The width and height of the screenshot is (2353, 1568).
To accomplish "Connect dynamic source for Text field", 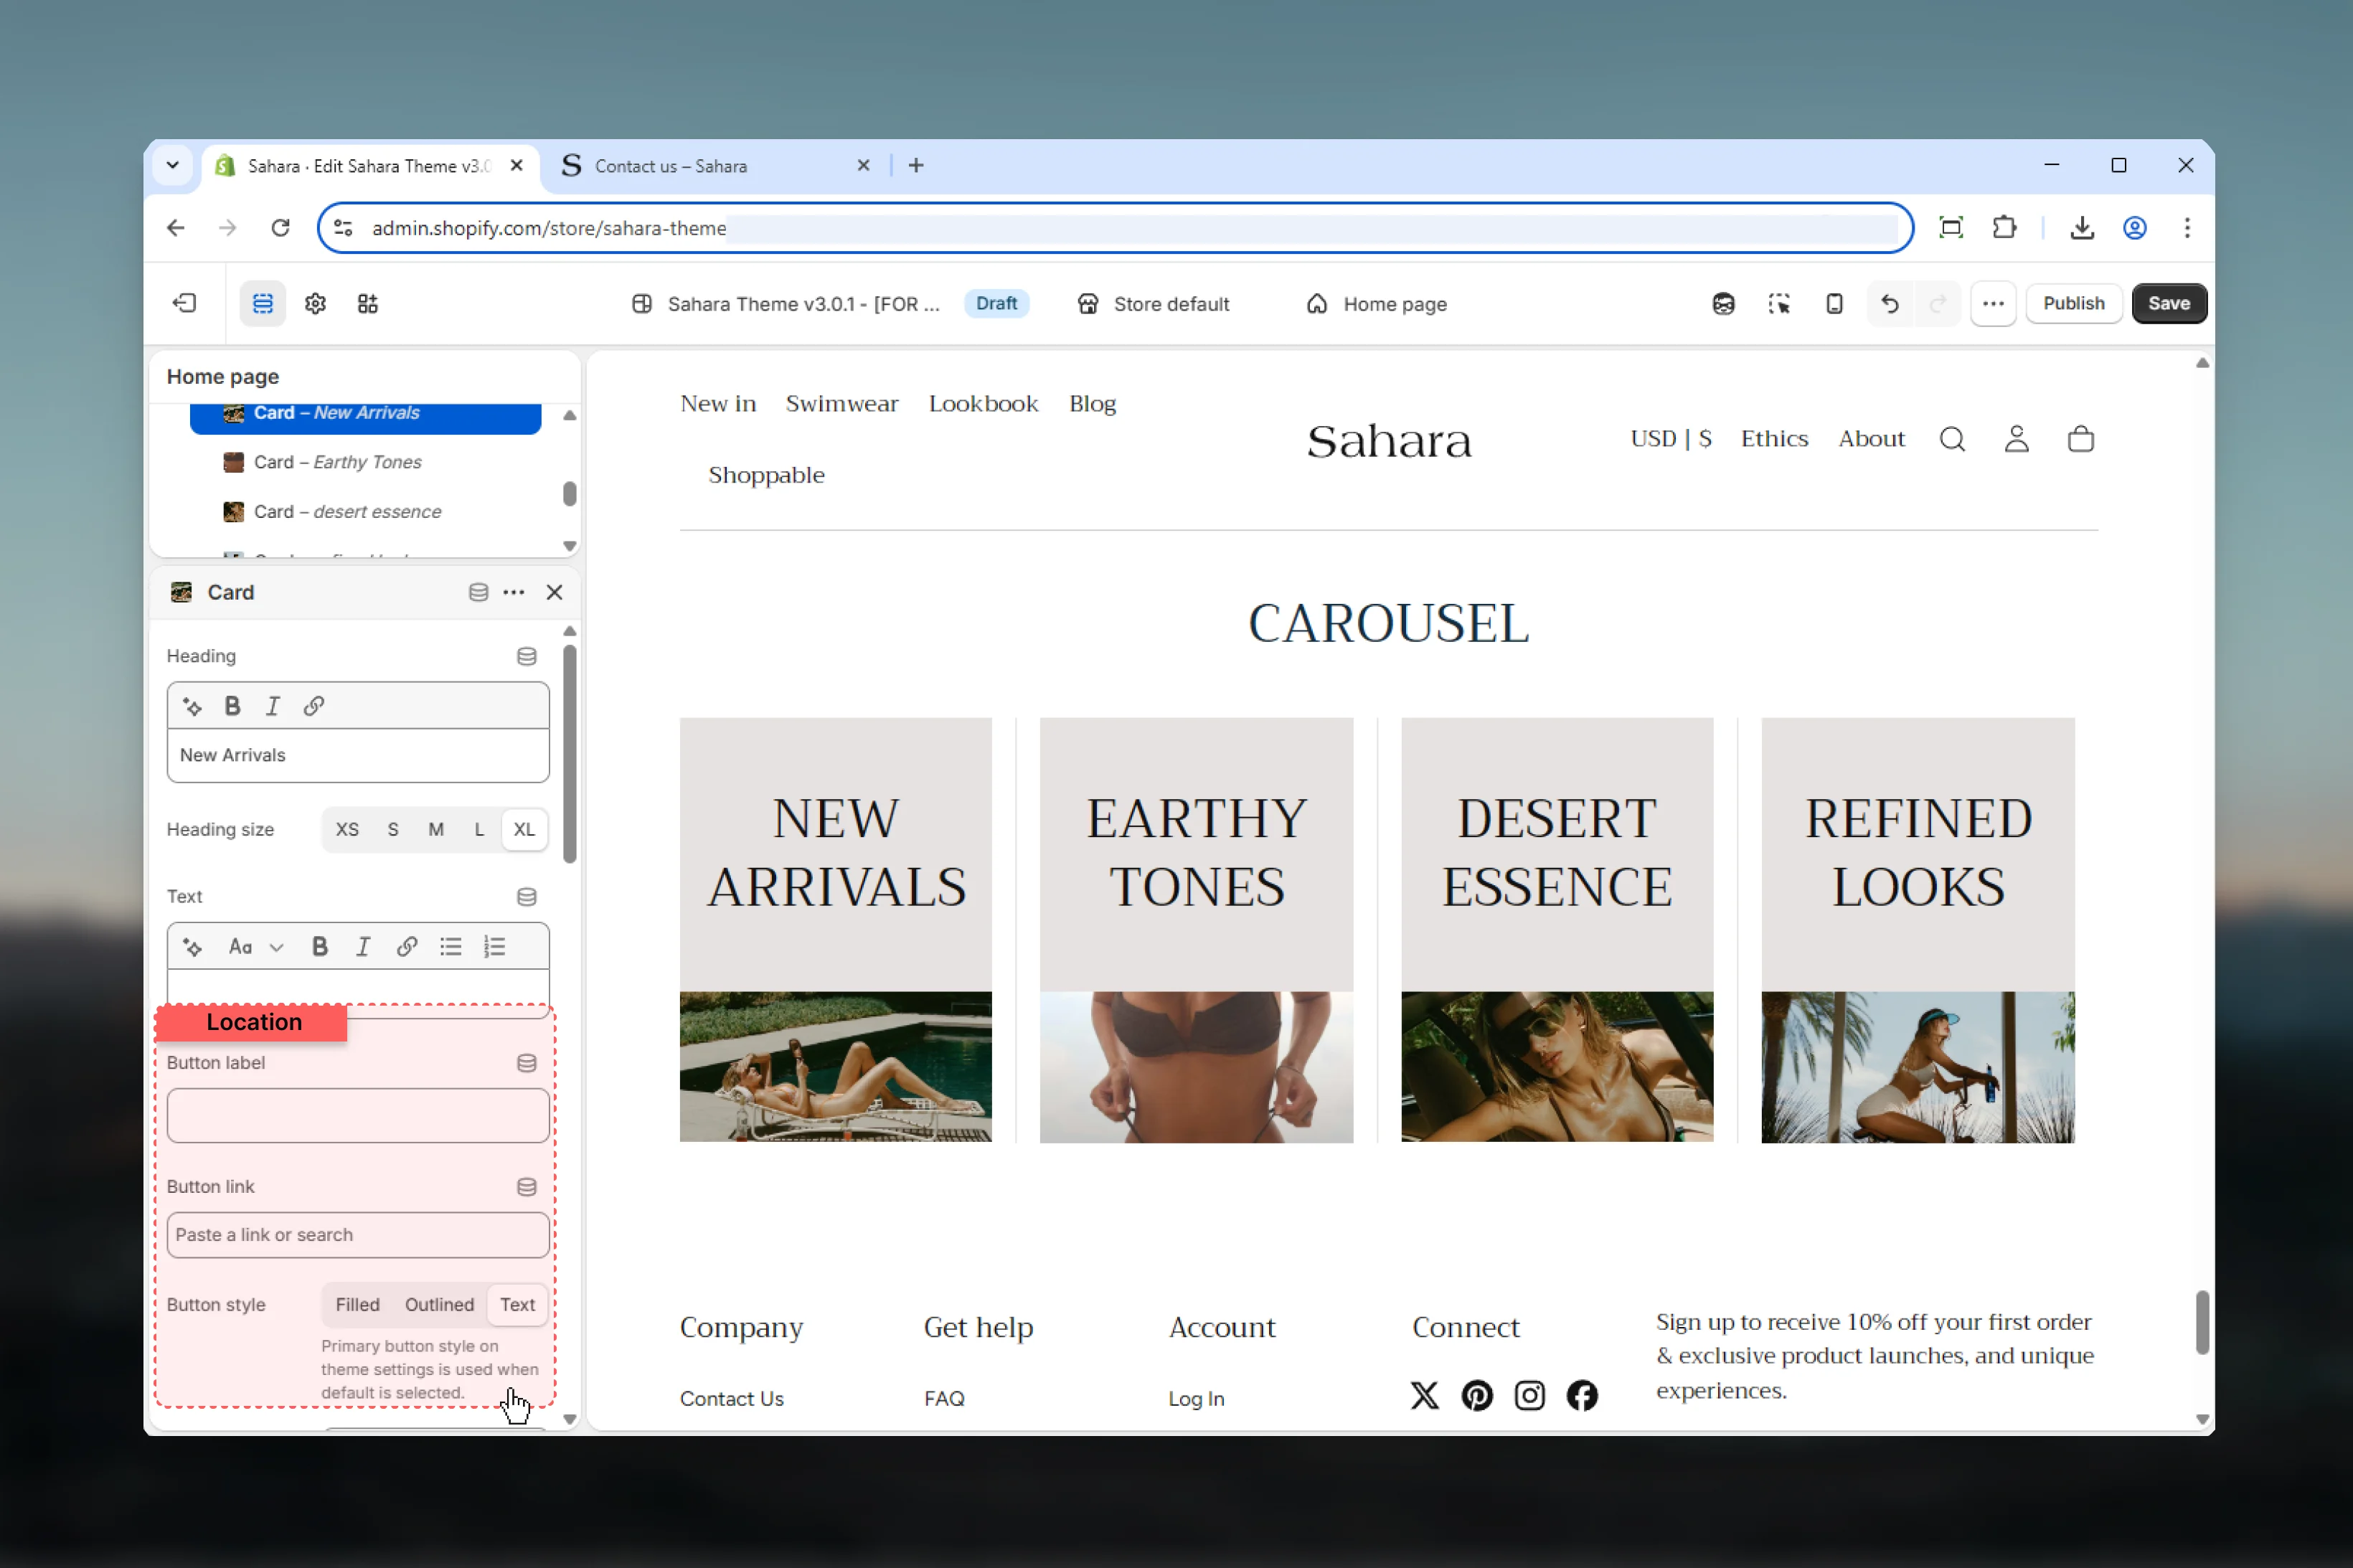I will 526,896.
